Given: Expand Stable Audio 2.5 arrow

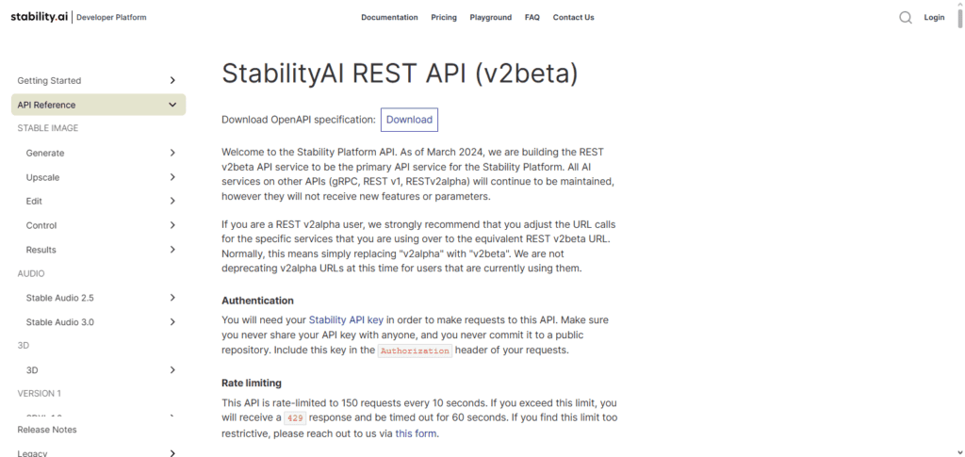Looking at the screenshot, I should 172,298.
